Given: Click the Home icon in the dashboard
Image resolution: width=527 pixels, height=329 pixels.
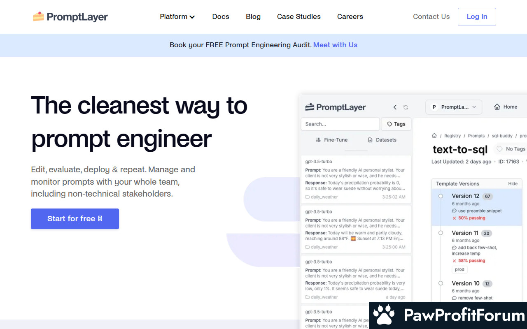Looking at the screenshot, I should point(497,107).
